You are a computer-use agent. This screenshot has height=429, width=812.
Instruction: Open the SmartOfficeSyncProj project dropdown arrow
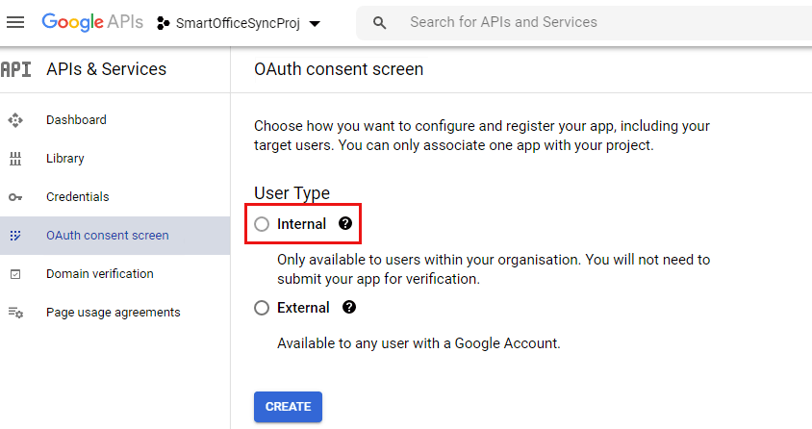coord(315,24)
